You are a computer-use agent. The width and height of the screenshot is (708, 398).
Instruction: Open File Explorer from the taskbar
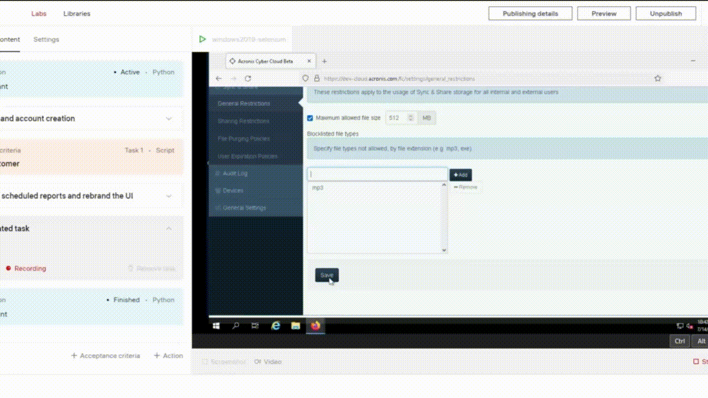(x=295, y=326)
